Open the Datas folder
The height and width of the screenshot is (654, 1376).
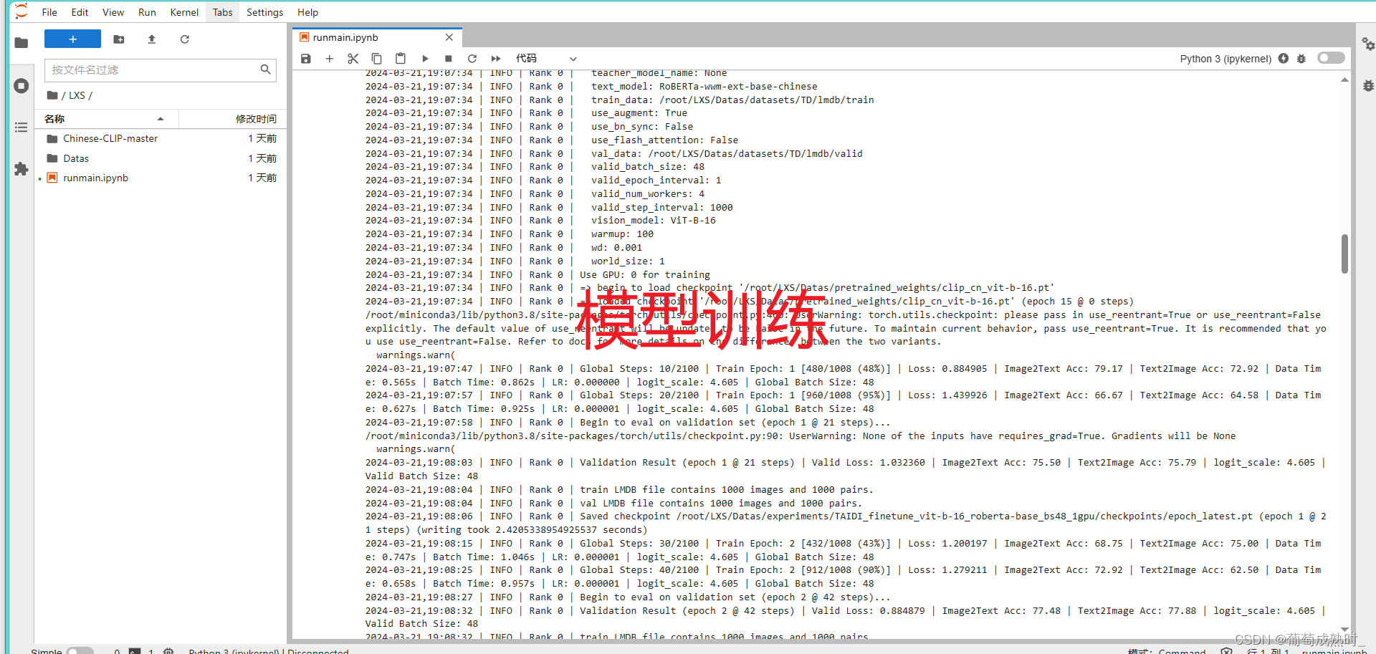(76, 158)
